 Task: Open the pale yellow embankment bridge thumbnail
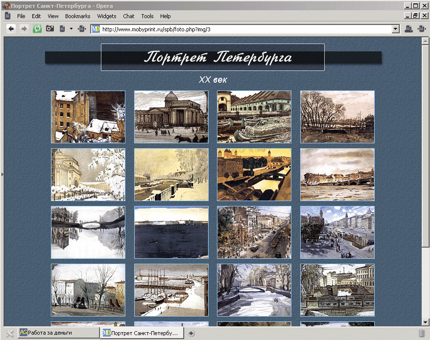[x=171, y=175]
